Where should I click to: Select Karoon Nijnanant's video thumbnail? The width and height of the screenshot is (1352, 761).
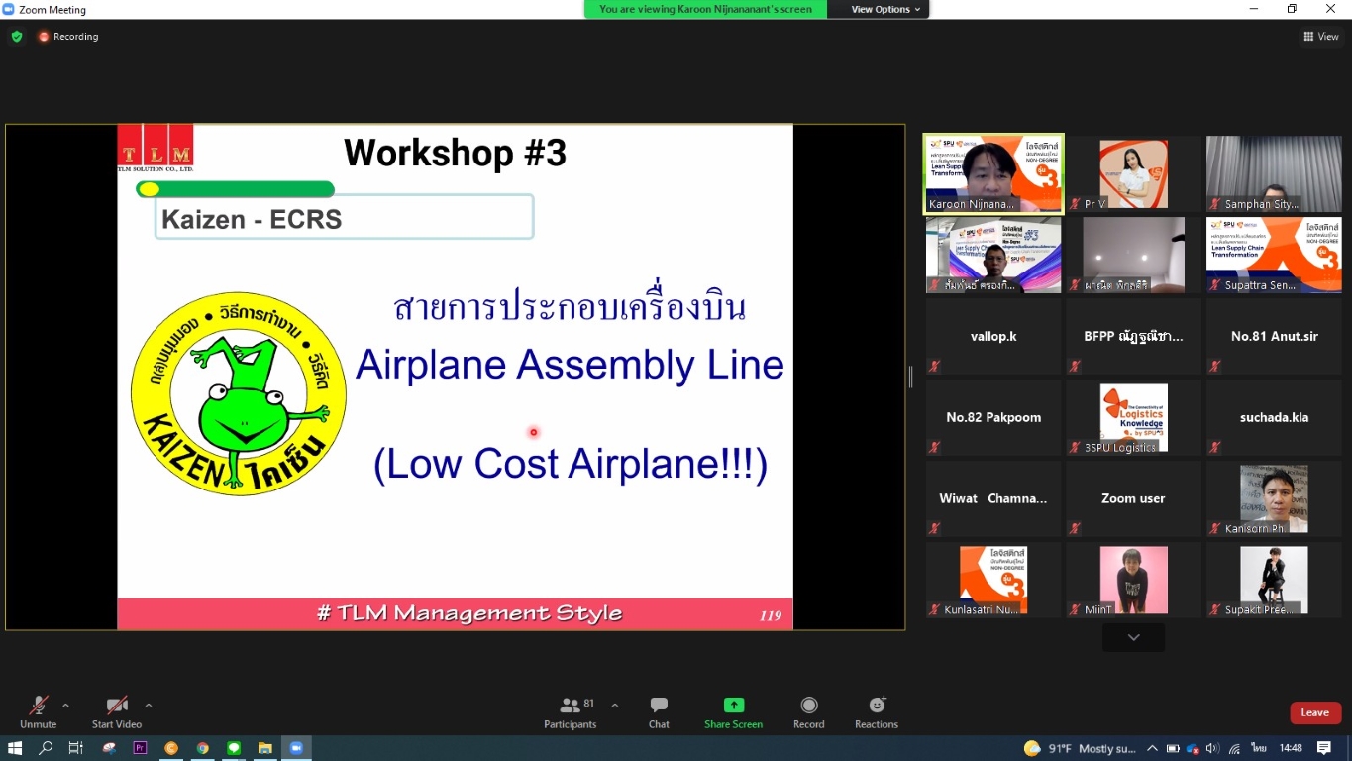click(x=993, y=174)
